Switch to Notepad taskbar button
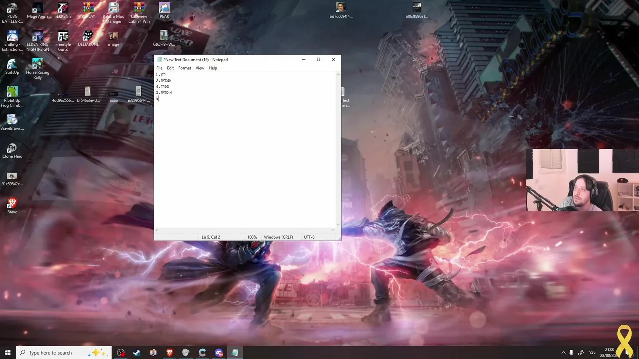 pyautogui.click(x=235, y=353)
